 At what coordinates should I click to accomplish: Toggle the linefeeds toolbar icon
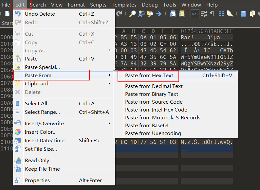click(x=204, y=14)
